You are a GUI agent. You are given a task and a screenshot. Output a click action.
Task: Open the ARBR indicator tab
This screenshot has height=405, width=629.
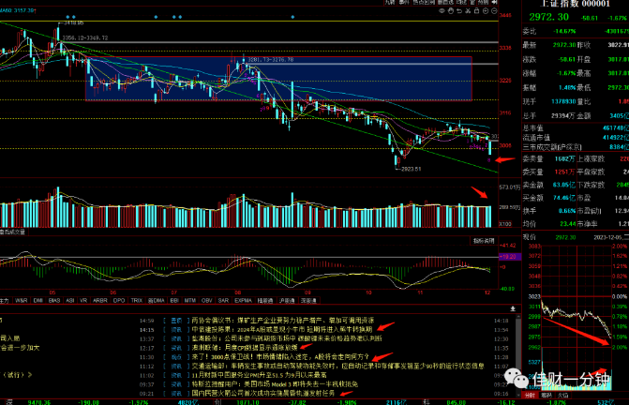(x=100, y=300)
